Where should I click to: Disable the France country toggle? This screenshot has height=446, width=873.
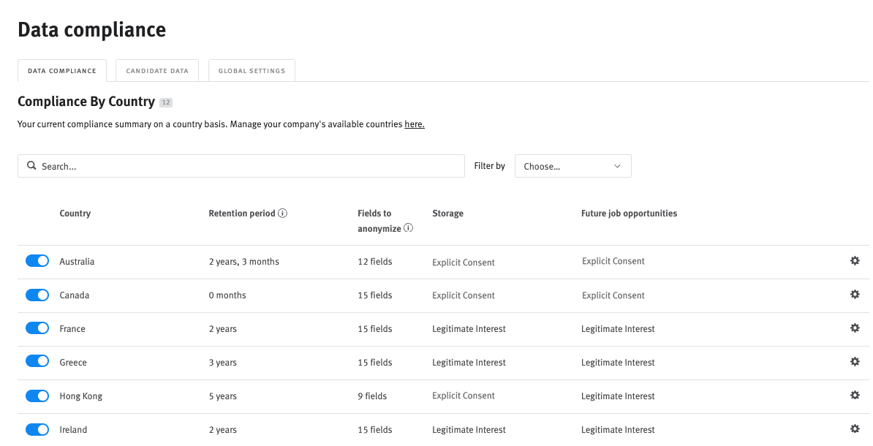[x=37, y=328]
